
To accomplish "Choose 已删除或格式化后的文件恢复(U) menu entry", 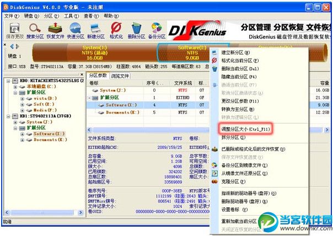I will 253,149.
